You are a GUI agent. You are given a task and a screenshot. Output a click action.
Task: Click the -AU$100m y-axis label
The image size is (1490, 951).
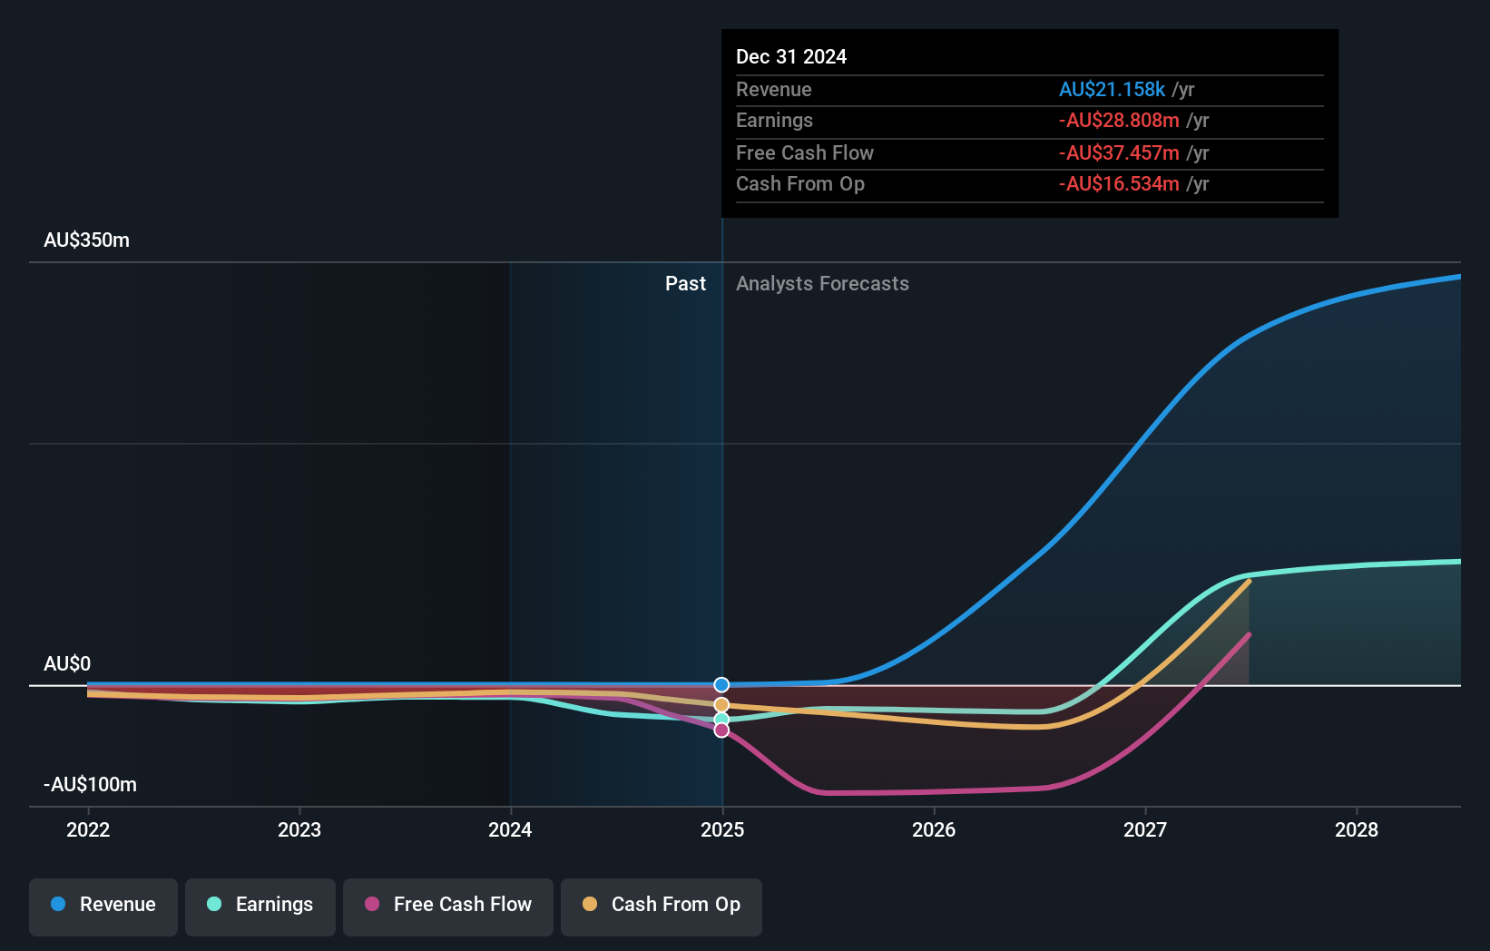pyautogui.click(x=91, y=785)
